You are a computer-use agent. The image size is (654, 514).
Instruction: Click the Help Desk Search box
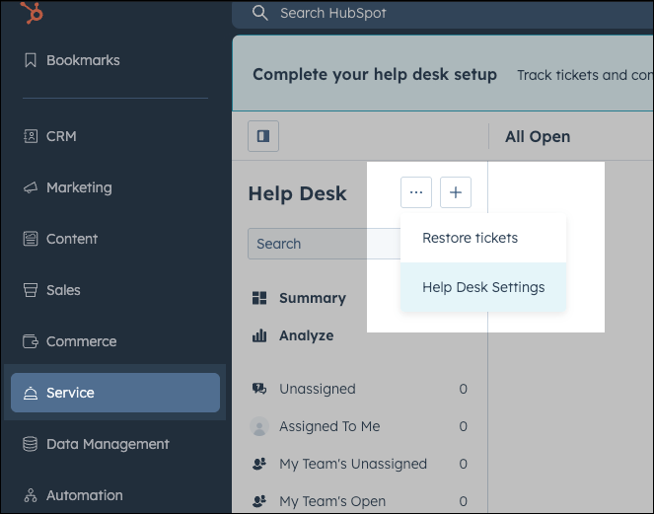click(325, 244)
